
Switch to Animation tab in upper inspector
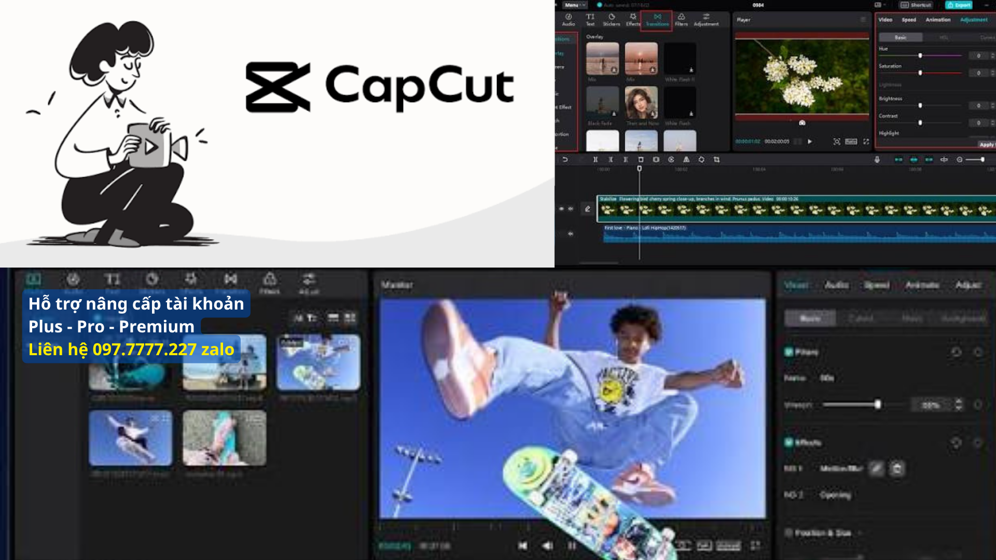938,20
